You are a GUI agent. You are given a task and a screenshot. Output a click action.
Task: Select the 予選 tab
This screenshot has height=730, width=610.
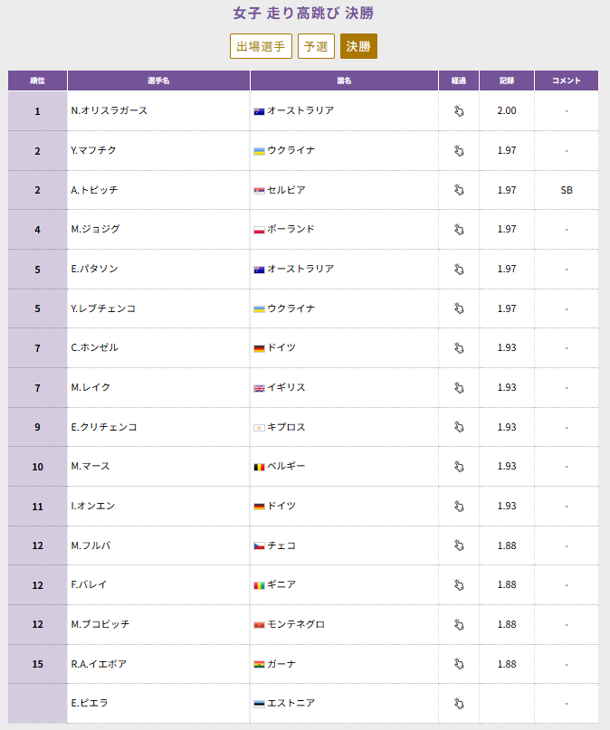pos(316,46)
